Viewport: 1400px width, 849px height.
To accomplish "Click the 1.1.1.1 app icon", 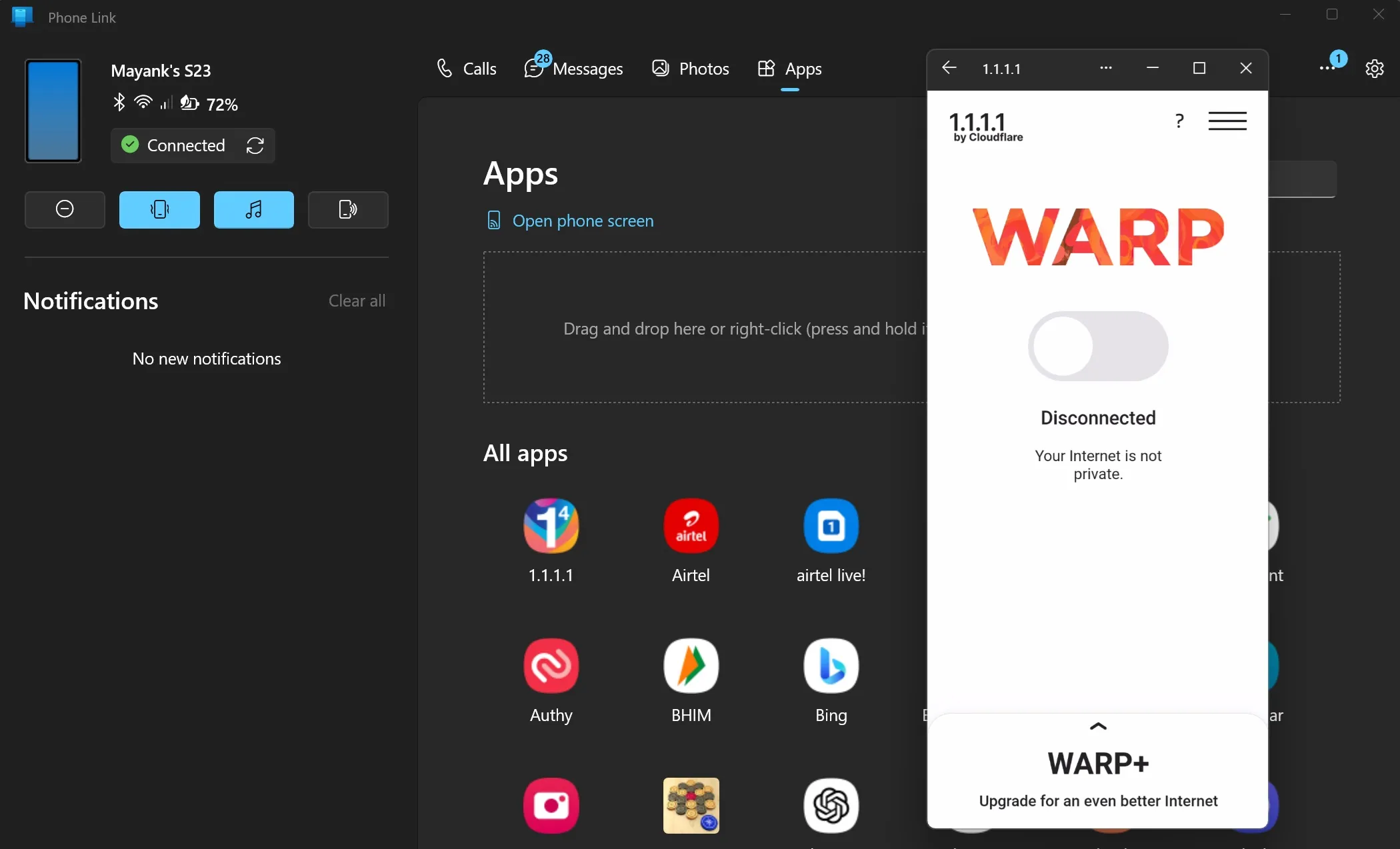I will point(551,525).
